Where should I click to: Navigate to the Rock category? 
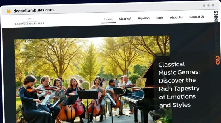(x=159, y=18)
